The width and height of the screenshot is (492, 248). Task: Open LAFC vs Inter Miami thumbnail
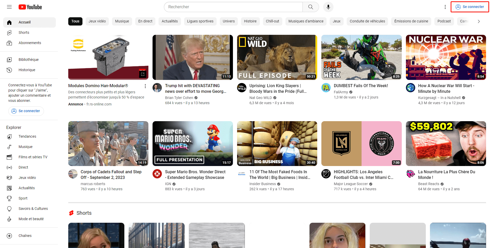point(361,144)
